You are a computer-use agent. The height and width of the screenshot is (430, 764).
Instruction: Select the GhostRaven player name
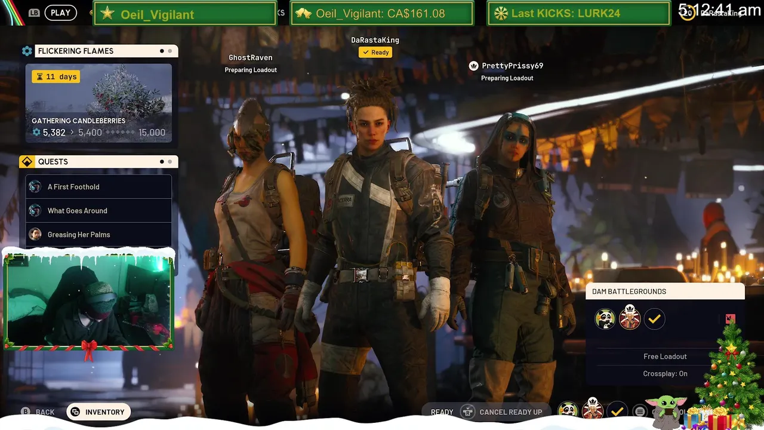pos(251,57)
